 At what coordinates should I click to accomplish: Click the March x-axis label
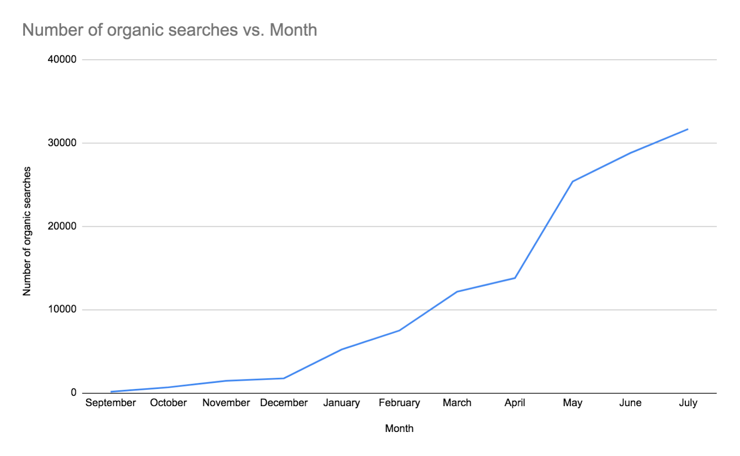[457, 403]
